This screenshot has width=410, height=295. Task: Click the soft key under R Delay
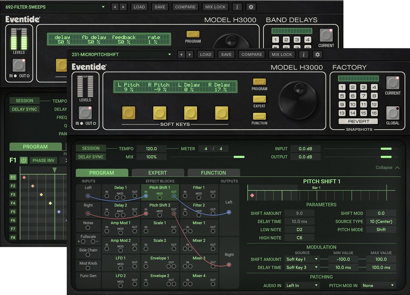222,113
